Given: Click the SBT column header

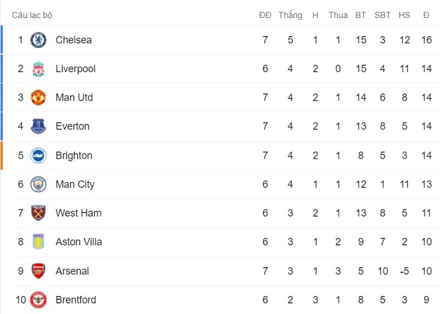Looking at the screenshot, I should [x=383, y=15].
